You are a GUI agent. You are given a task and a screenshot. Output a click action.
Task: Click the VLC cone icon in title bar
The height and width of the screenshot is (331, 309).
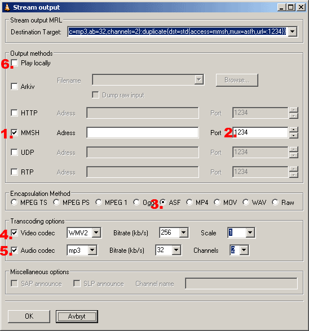pyautogui.click(x=7, y=7)
